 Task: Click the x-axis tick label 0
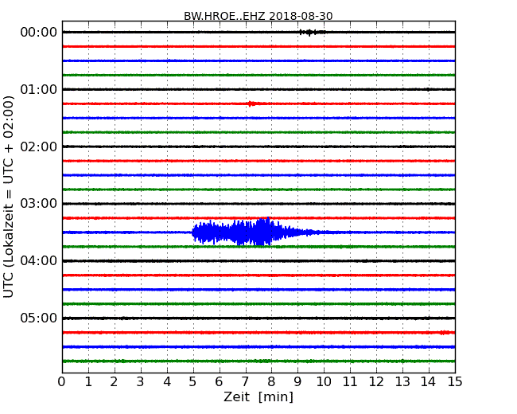click(x=62, y=381)
